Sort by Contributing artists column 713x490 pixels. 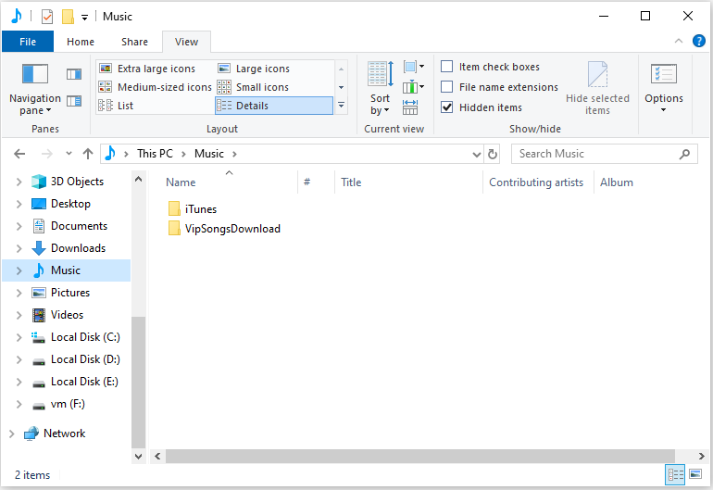coord(536,182)
